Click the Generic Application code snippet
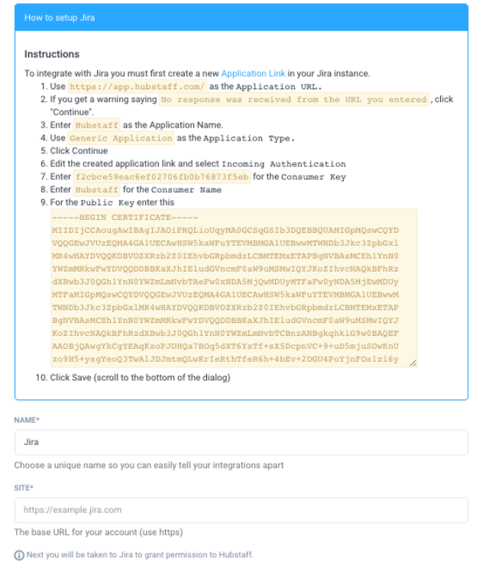 point(121,138)
